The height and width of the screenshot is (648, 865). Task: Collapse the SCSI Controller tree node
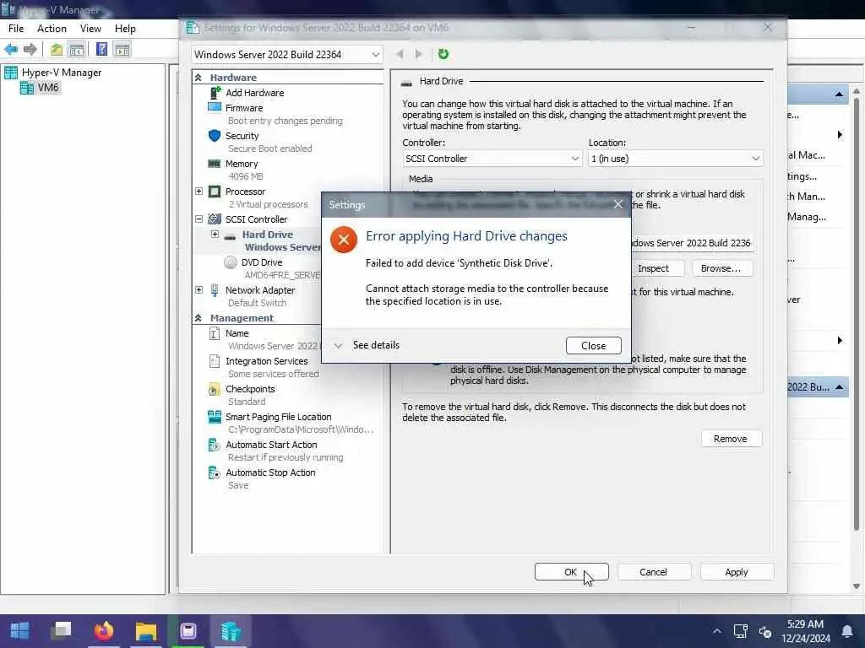click(x=199, y=219)
